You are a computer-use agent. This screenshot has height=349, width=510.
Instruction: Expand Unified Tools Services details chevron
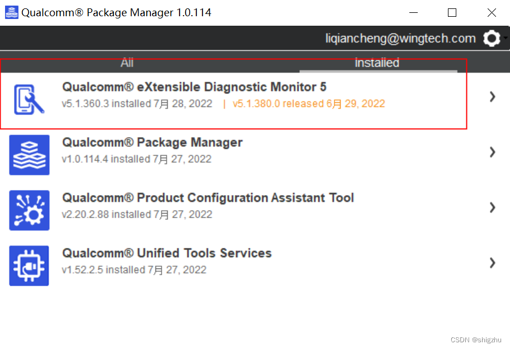[x=492, y=263]
